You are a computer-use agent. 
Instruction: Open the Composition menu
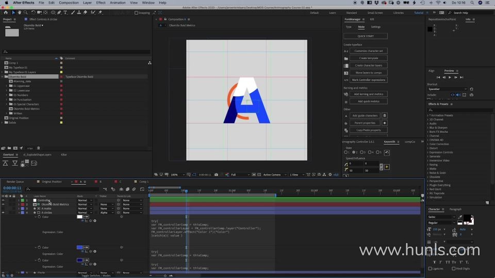pyautogui.click(x=69, y=3)
